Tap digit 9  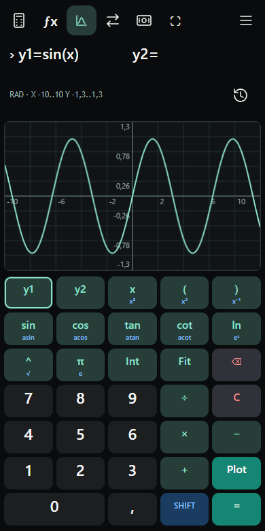click(x=132, y=401)
